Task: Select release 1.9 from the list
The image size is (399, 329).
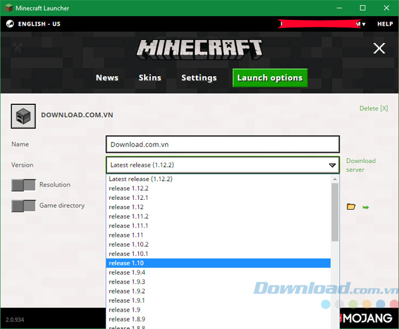Action: click(x=218, y=310)
